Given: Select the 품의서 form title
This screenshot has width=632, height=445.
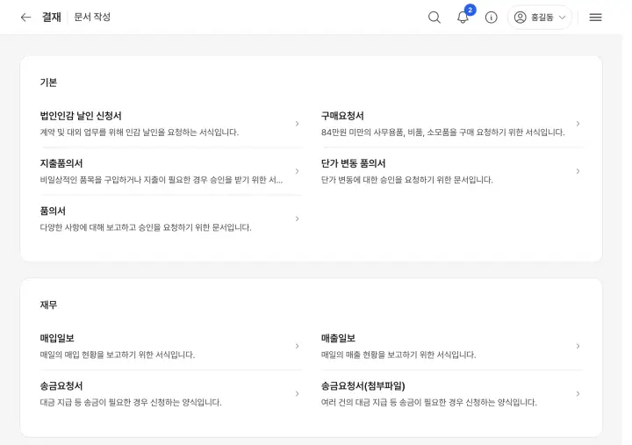Looking at the screenshot, I should pos(53,212).
